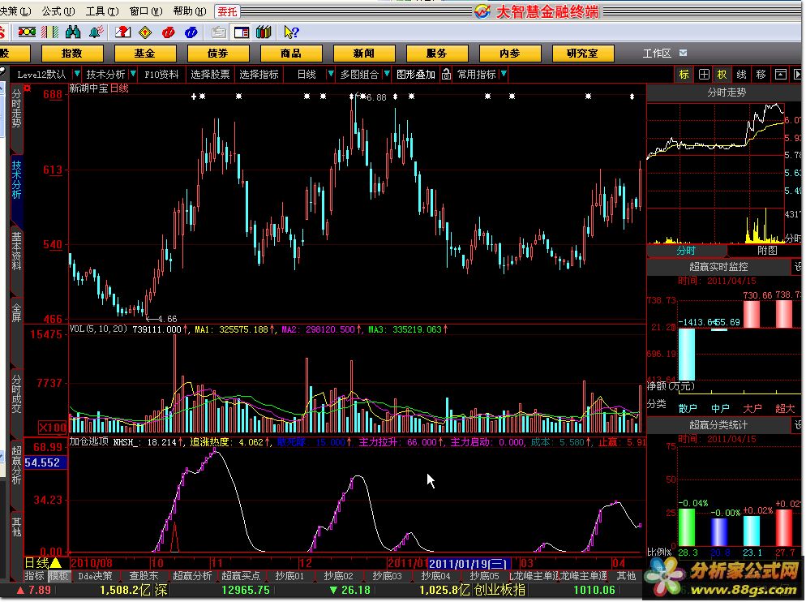Viewport: 806px width, 602px height.
Task: Click the alarm bell alert icon
Action: pyautogui.click(x=96, y=32)
